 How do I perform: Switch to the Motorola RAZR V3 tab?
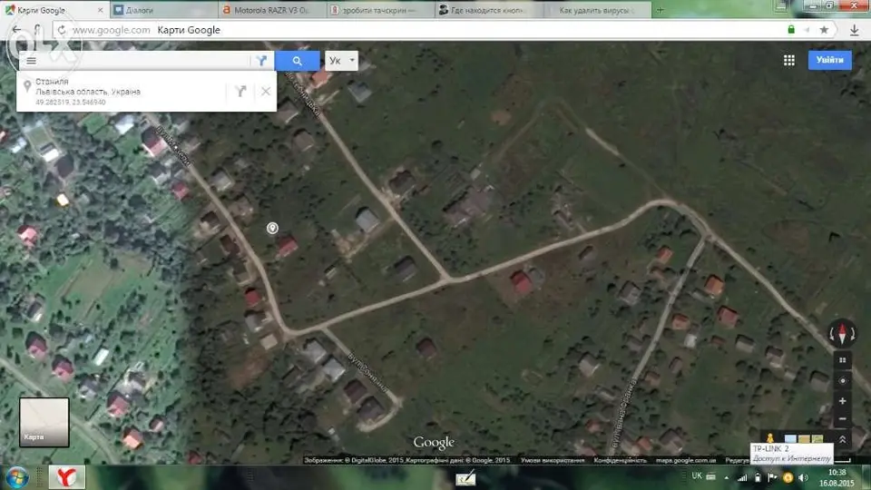(272, 10)
